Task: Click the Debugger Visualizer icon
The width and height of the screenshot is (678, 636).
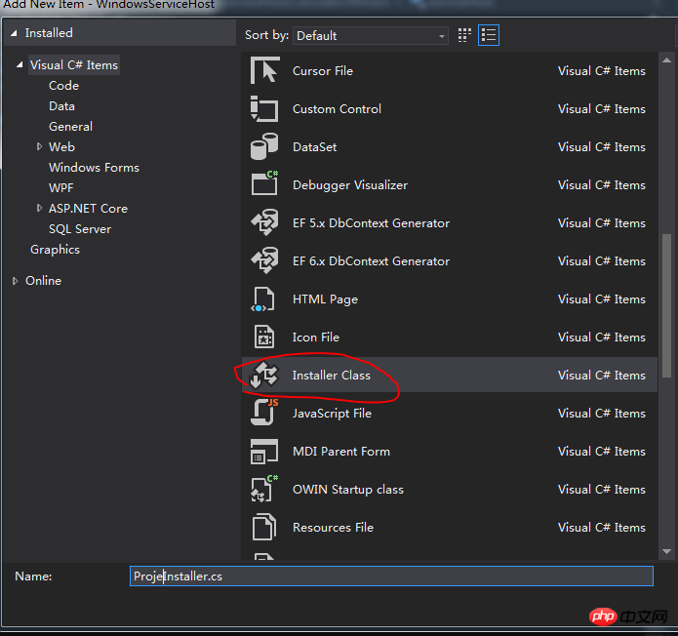Action: (264, 183)
